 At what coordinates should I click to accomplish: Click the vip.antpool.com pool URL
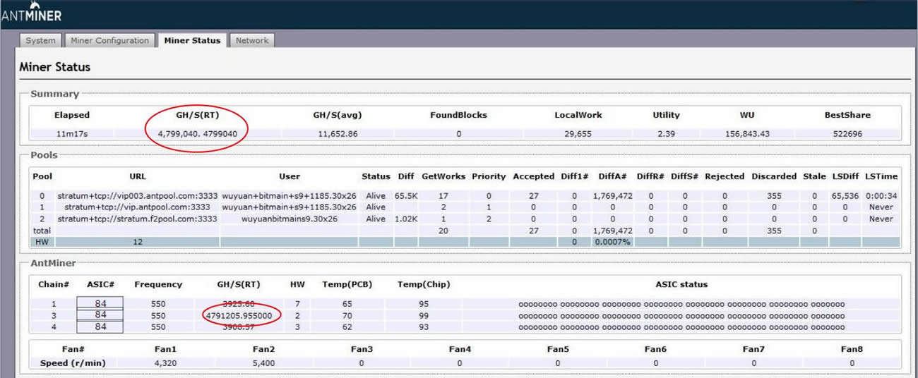tap(137, 207)
